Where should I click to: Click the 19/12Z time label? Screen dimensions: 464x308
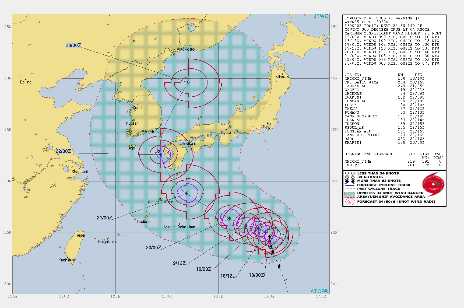pos(178,263)
